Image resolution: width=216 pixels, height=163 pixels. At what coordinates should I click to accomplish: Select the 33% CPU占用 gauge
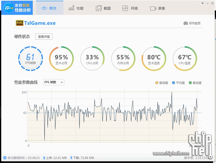[x=92, y=59]
